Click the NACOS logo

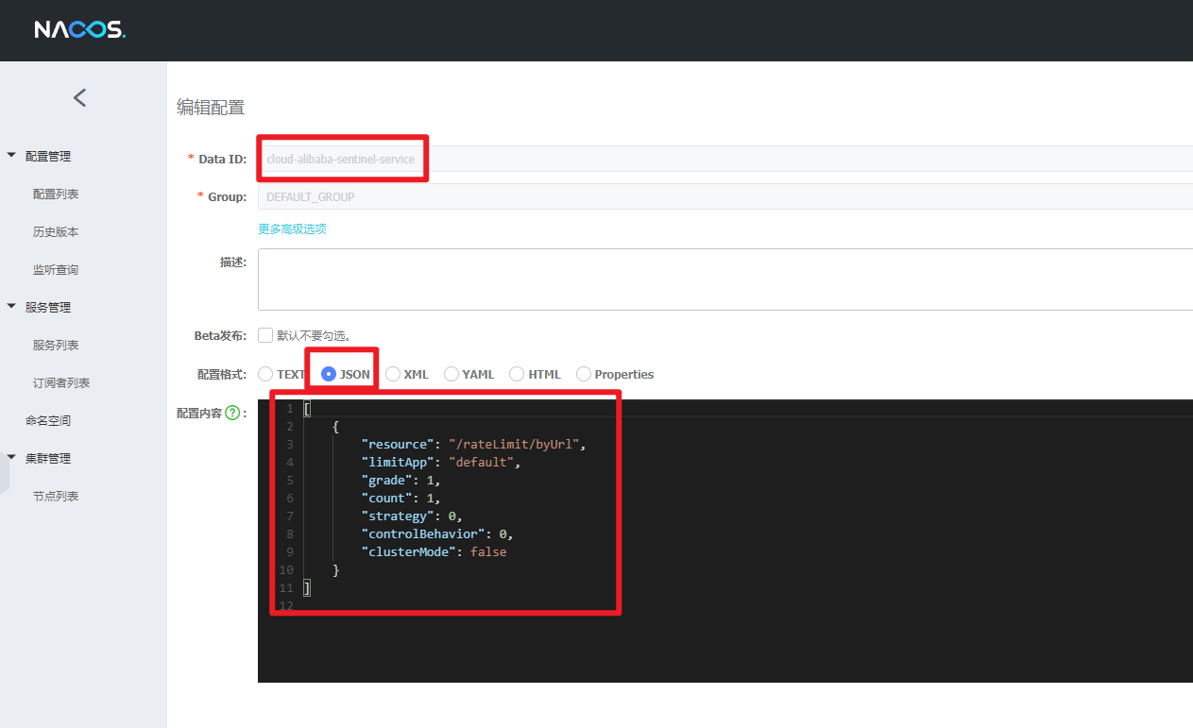point(80,30)
